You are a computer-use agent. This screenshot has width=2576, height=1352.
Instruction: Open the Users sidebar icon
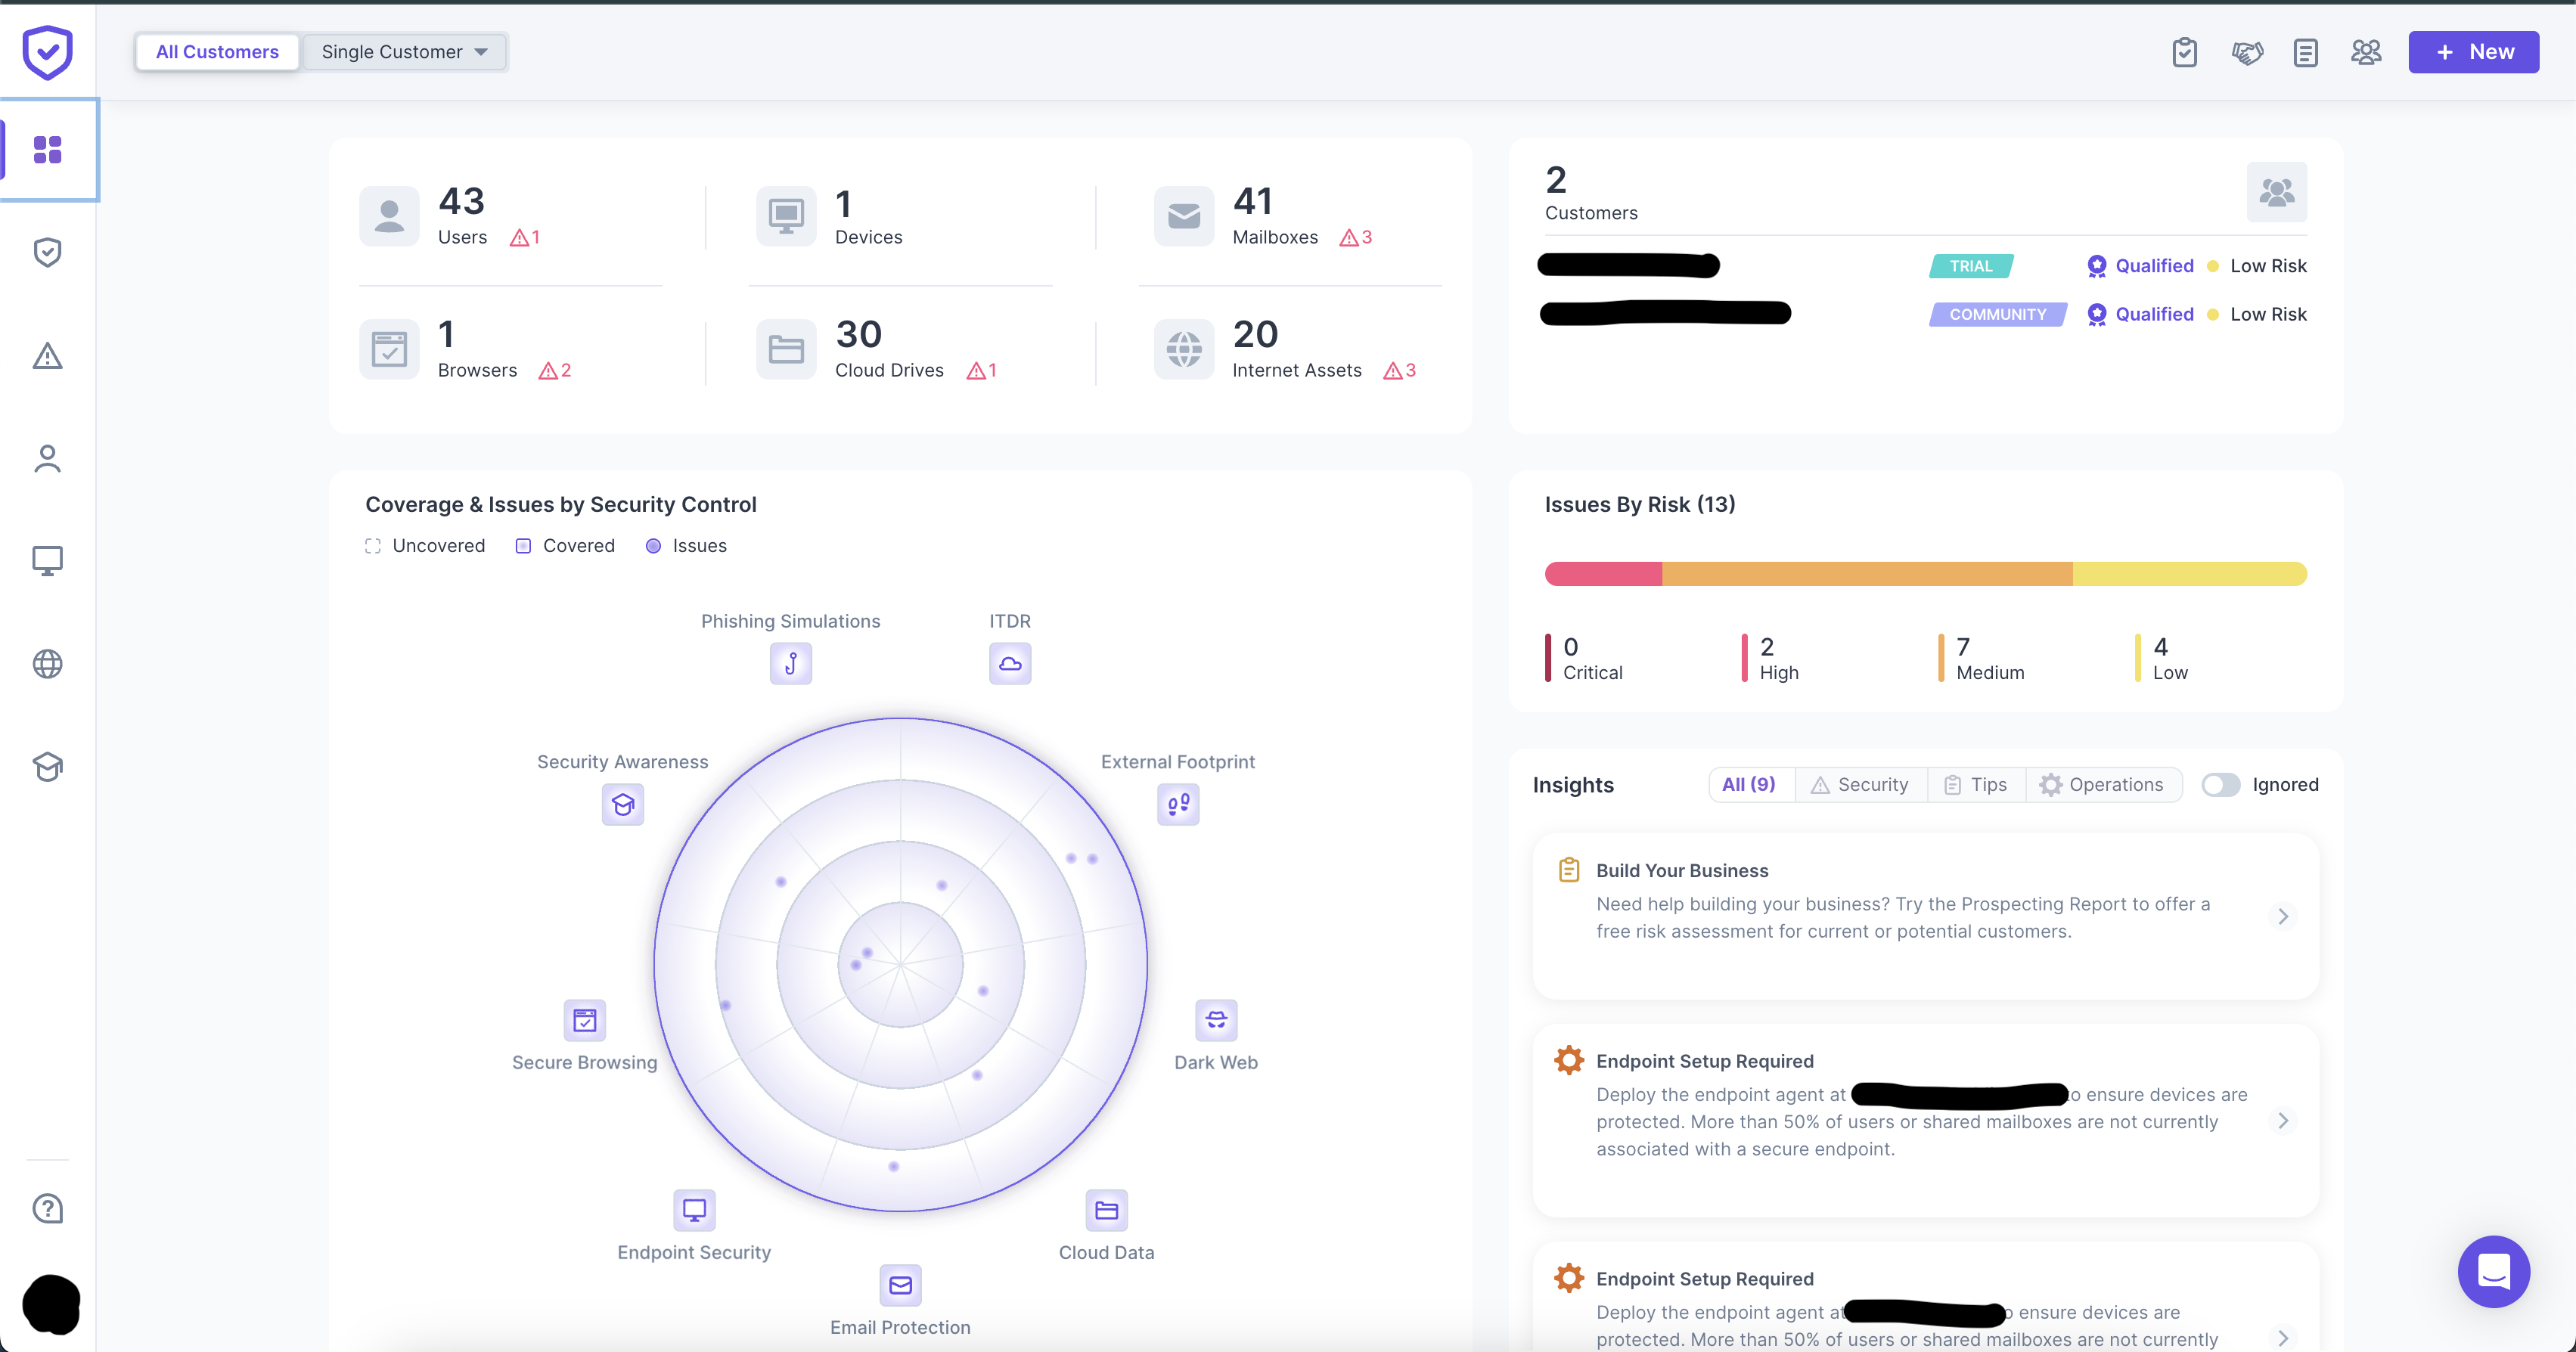point(47,458)
